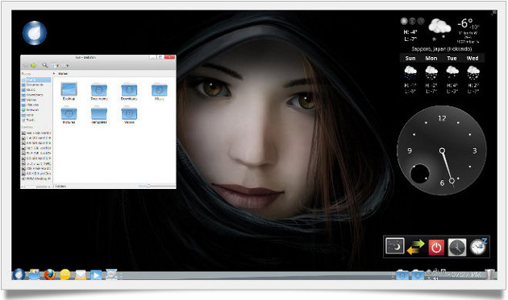508x300 pixels.
Task: Launch Firefox from the taskbar
Action: [x=49, y=275]
